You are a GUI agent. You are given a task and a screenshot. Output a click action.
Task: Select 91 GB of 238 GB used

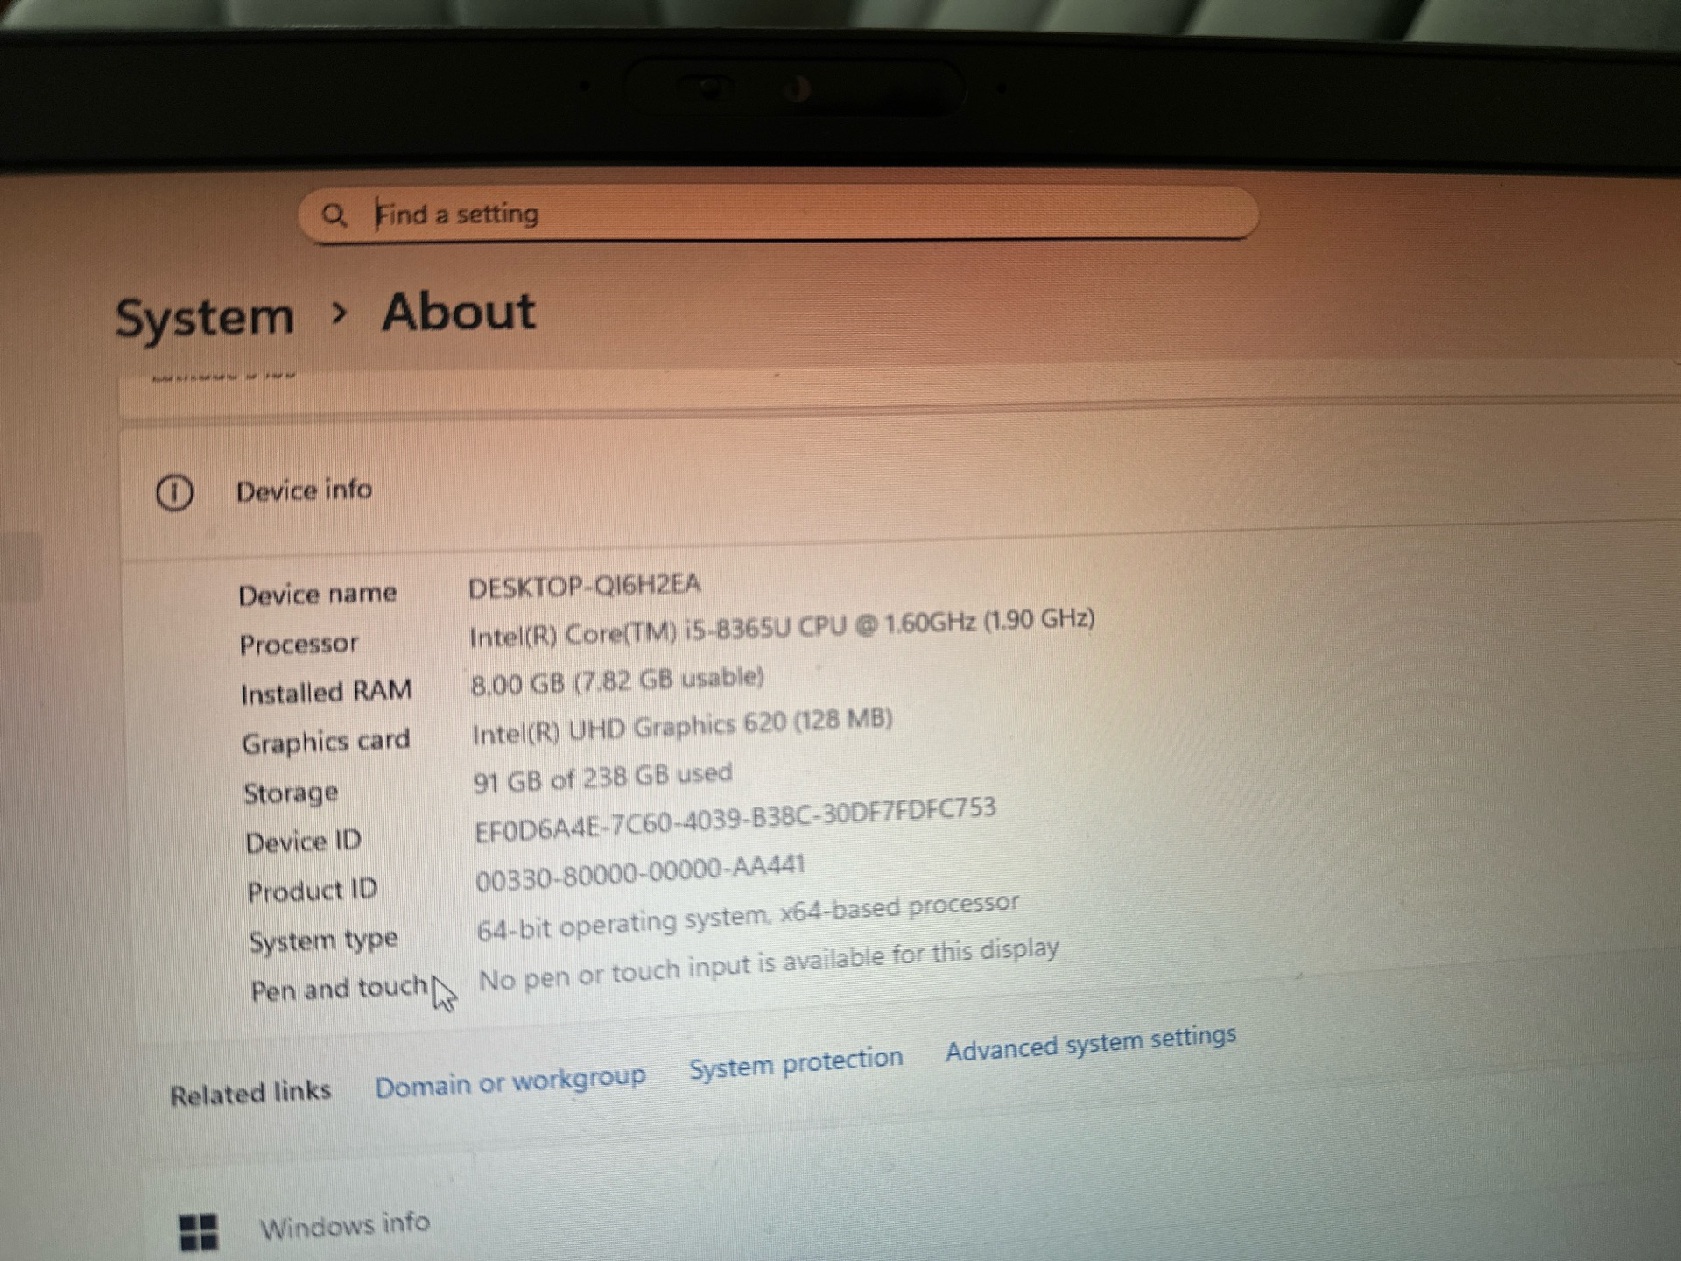pos(602,778)
